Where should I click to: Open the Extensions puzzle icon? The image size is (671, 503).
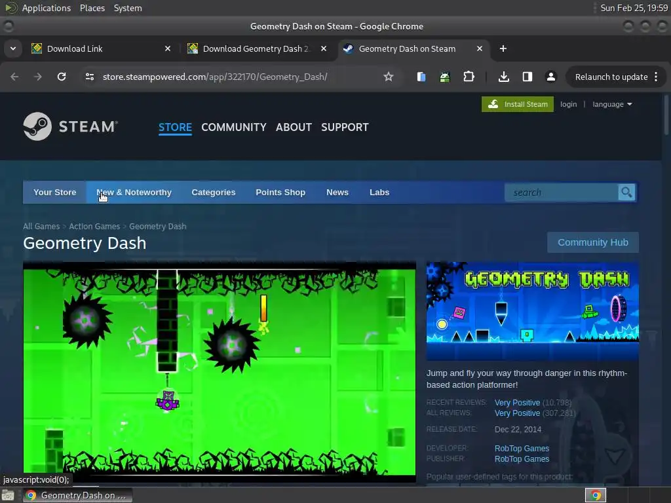coord(469,77)
